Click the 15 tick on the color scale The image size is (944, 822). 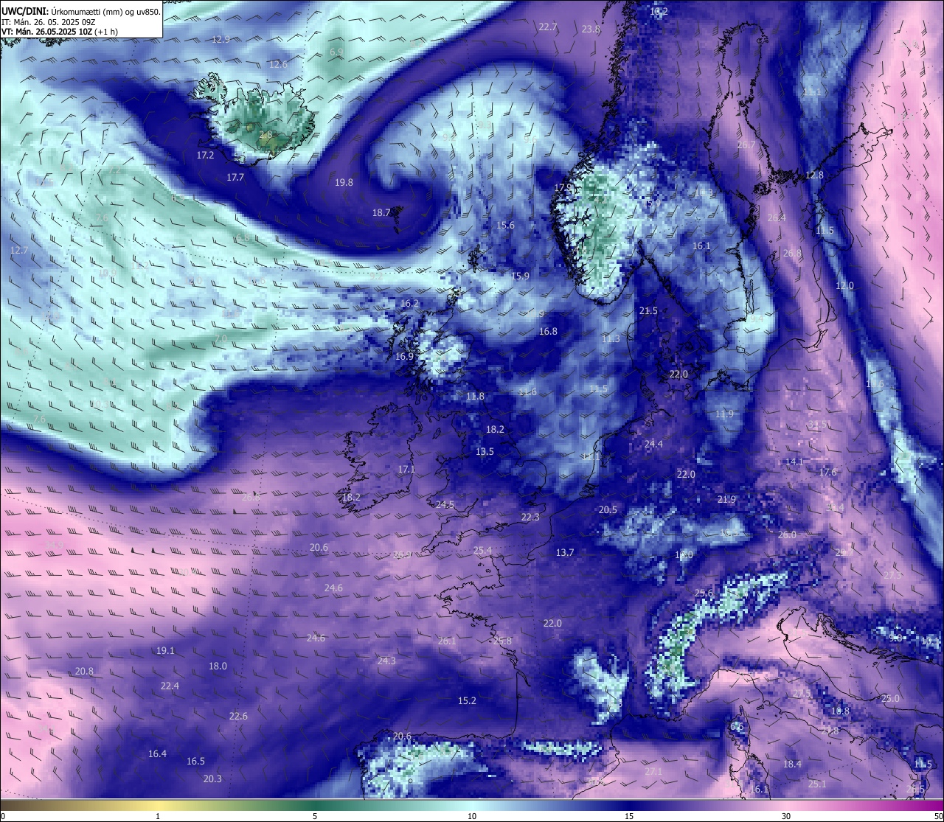click(x=629, y=816)
